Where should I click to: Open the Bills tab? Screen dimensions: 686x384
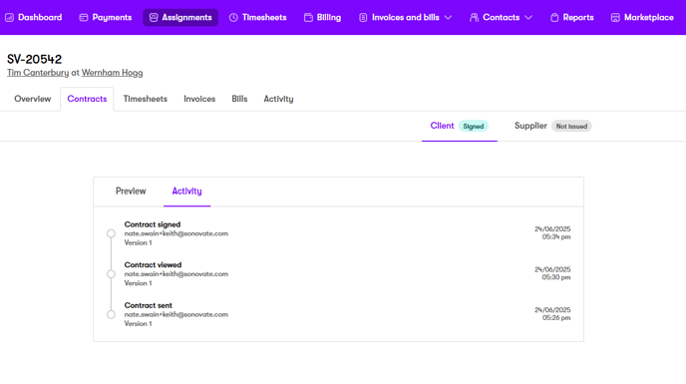(x=239, y=99)
